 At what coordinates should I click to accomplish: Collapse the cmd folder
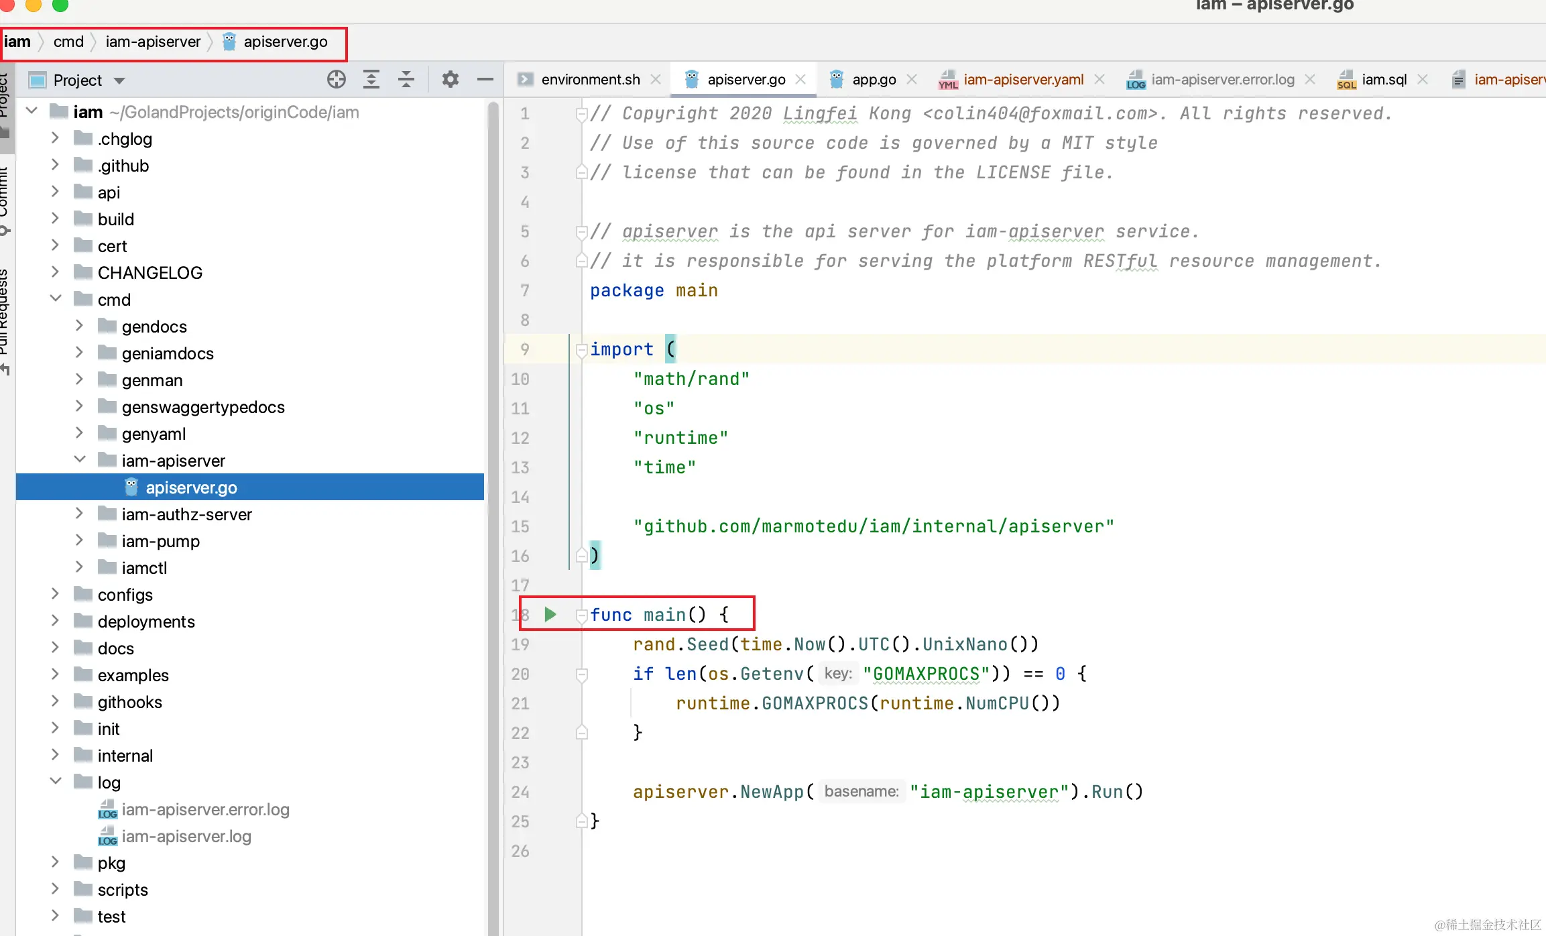tap(56, 299)
